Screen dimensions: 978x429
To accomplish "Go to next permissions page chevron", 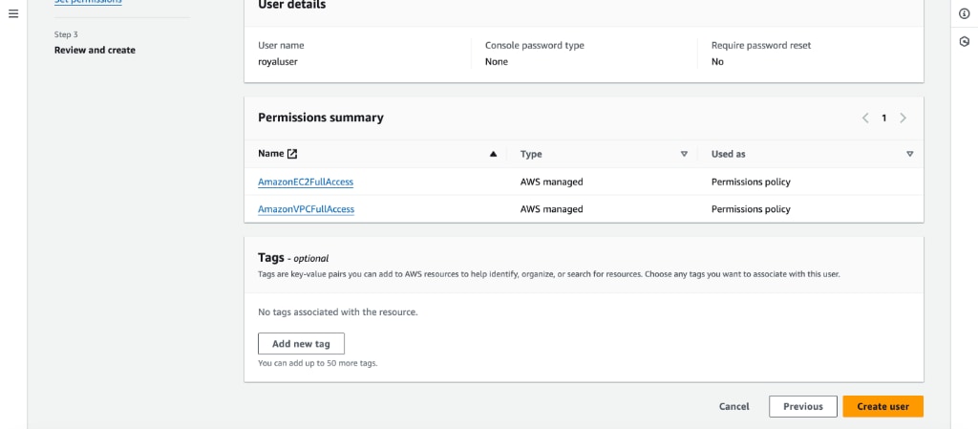I will point(903,118).
